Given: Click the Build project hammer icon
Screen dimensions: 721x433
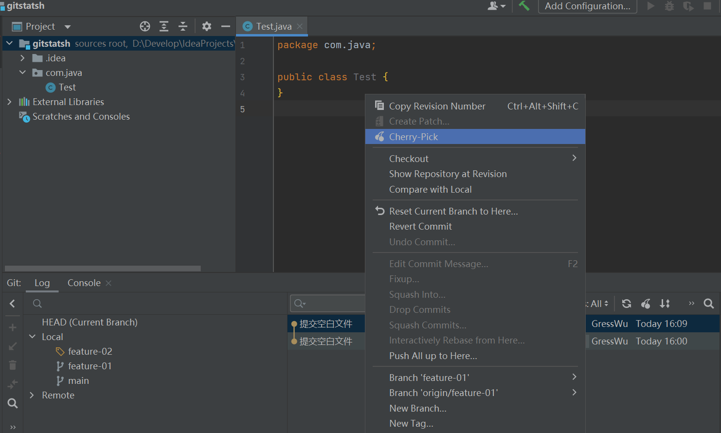Looking at the screenshot, I should click(x=524, y=6).
